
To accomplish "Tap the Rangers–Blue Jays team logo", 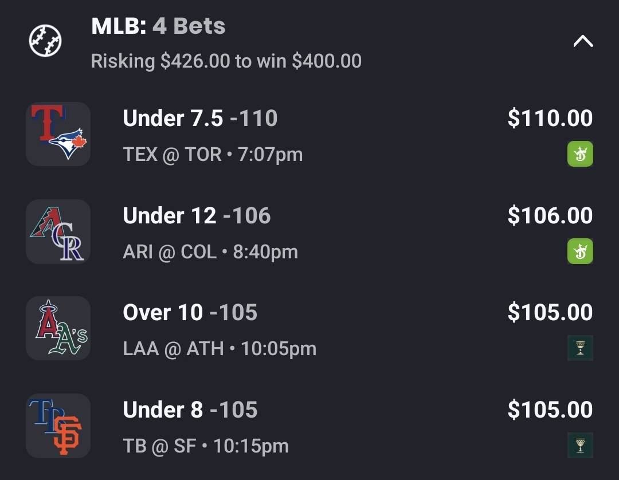I will 58,134.
